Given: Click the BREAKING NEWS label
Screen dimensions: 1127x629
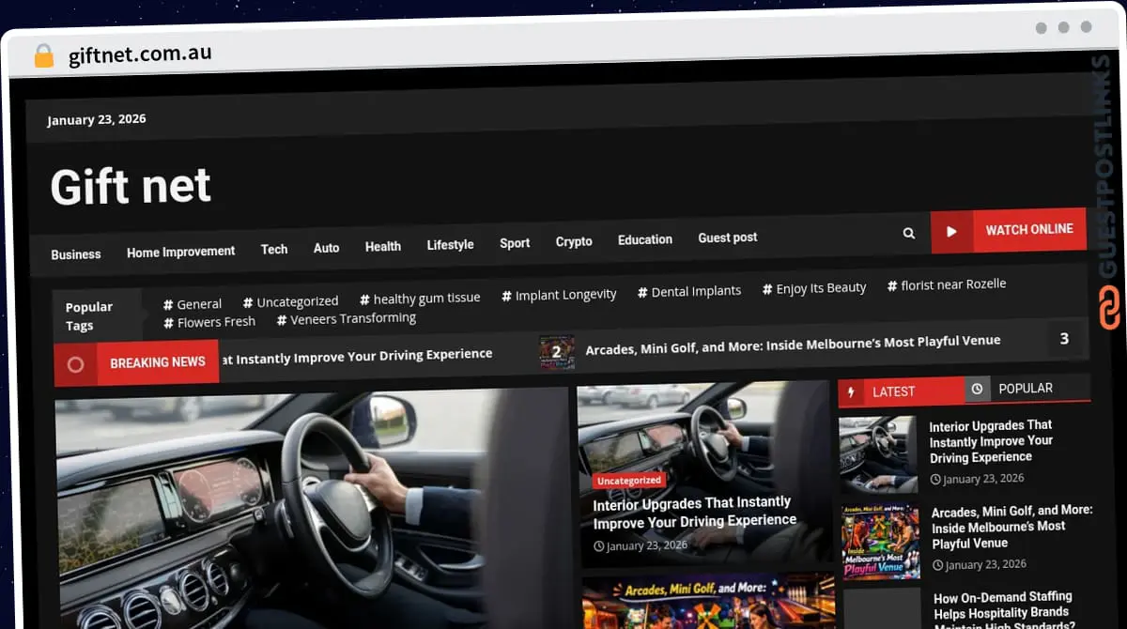Looking at the screenshot, I should click(x=158, y=362).
